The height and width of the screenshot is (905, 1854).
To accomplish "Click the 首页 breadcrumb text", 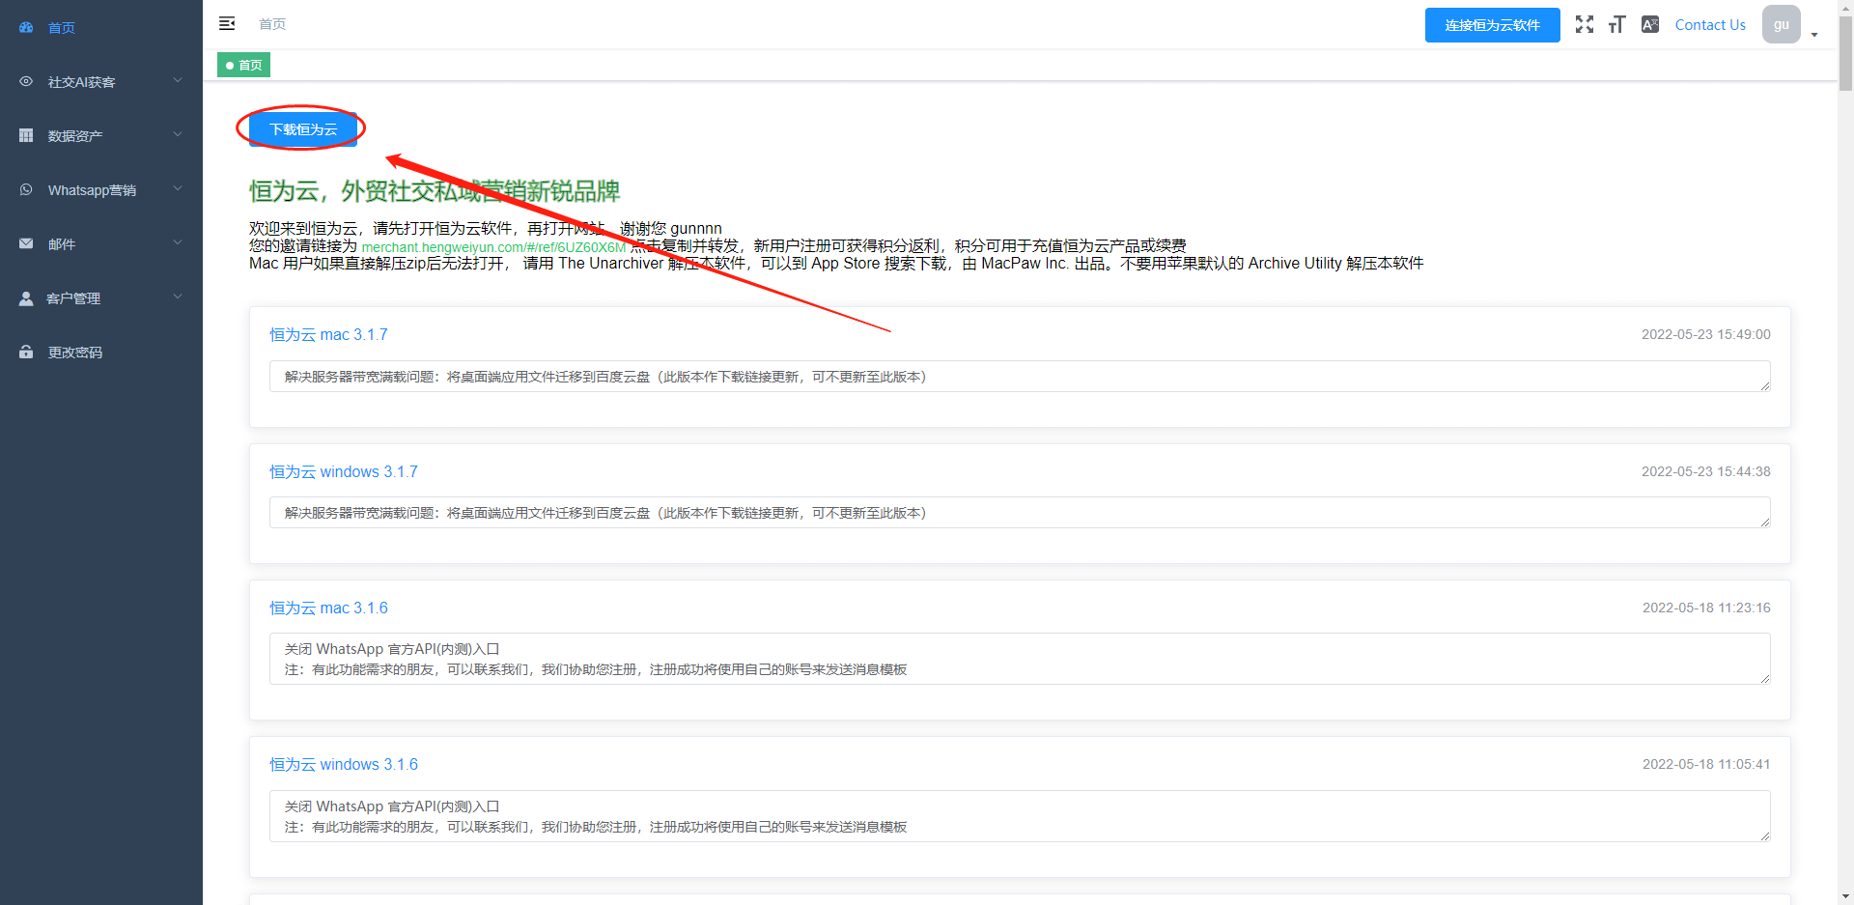I will (x=272, y=24).
